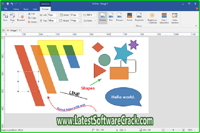Click the Delete button
200x133 pixels.
click(32, 22)
